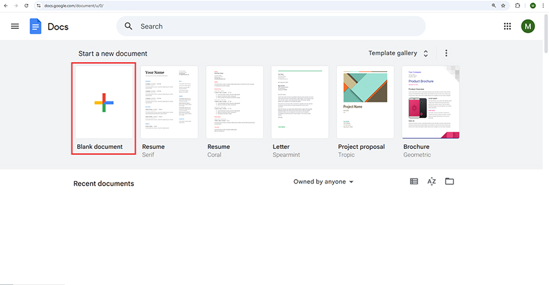Select the Letter Spearmint template
Viewport: 549px width, 285px height.
point(300,112)
